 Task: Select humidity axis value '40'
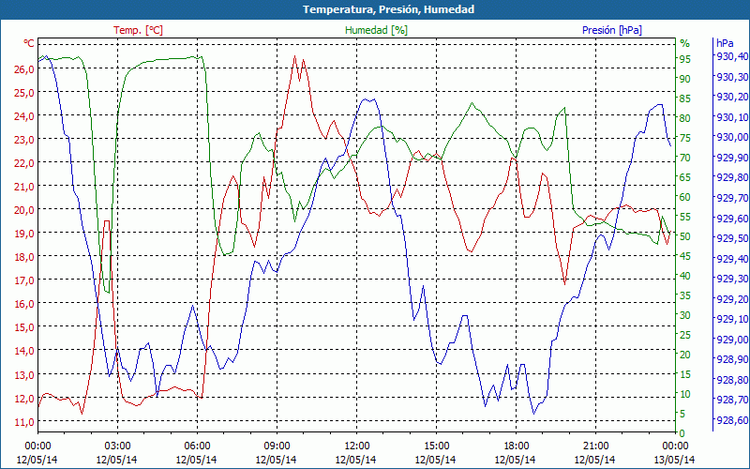coord(685,276)
